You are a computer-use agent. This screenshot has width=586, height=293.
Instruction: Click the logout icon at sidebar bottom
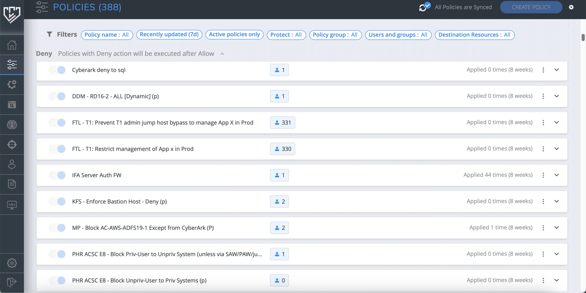click(12, 282)
